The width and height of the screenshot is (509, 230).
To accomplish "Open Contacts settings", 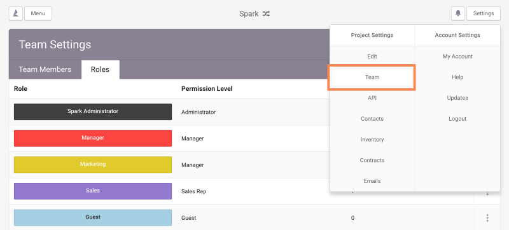I will (x=372, y=119).
